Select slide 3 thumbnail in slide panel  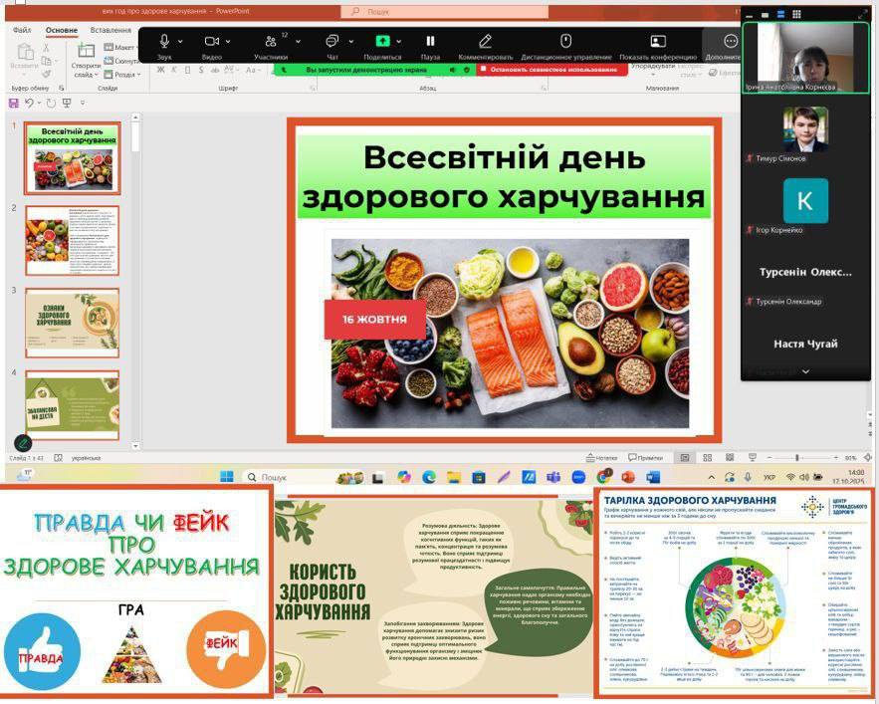(x=72, y=323)
